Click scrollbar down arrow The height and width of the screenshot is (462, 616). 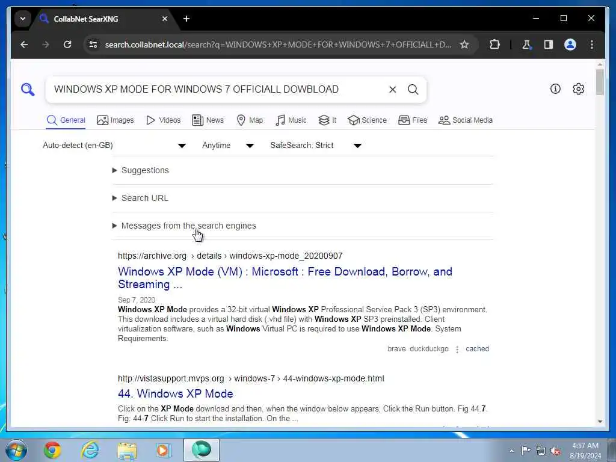[600, 422]
